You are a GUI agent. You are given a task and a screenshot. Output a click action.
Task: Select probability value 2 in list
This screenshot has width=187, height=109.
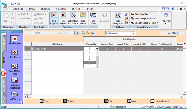(89, 56)
